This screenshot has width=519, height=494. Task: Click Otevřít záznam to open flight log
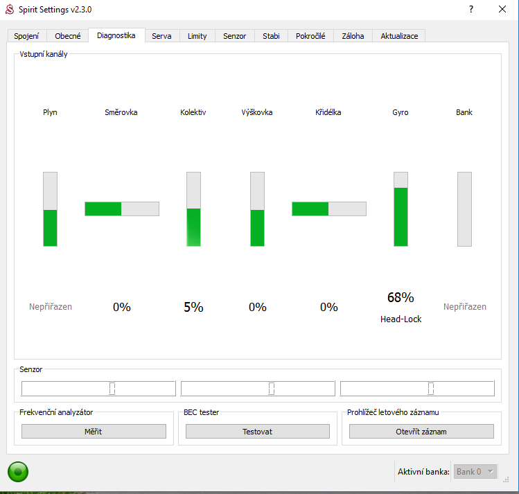click(421, 432)
